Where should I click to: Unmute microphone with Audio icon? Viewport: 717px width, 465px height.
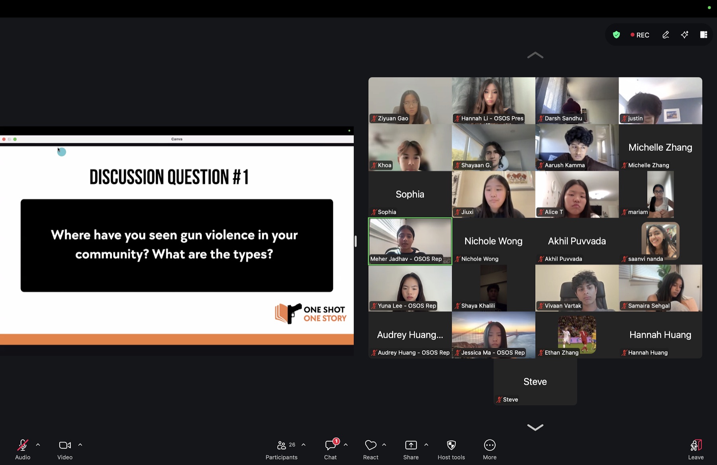(23, 449)
